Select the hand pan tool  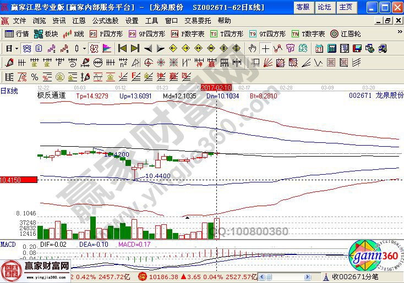(x=253, y=48)
